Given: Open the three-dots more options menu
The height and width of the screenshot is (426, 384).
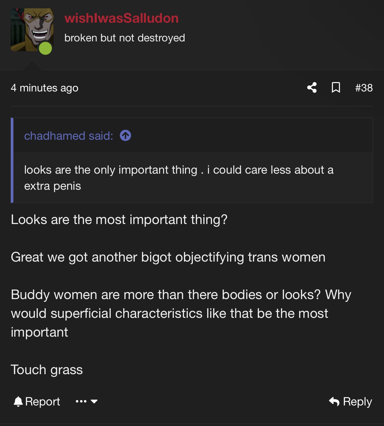Looking at the screenshot, I should pyautogui.click(x=81, y=402).
